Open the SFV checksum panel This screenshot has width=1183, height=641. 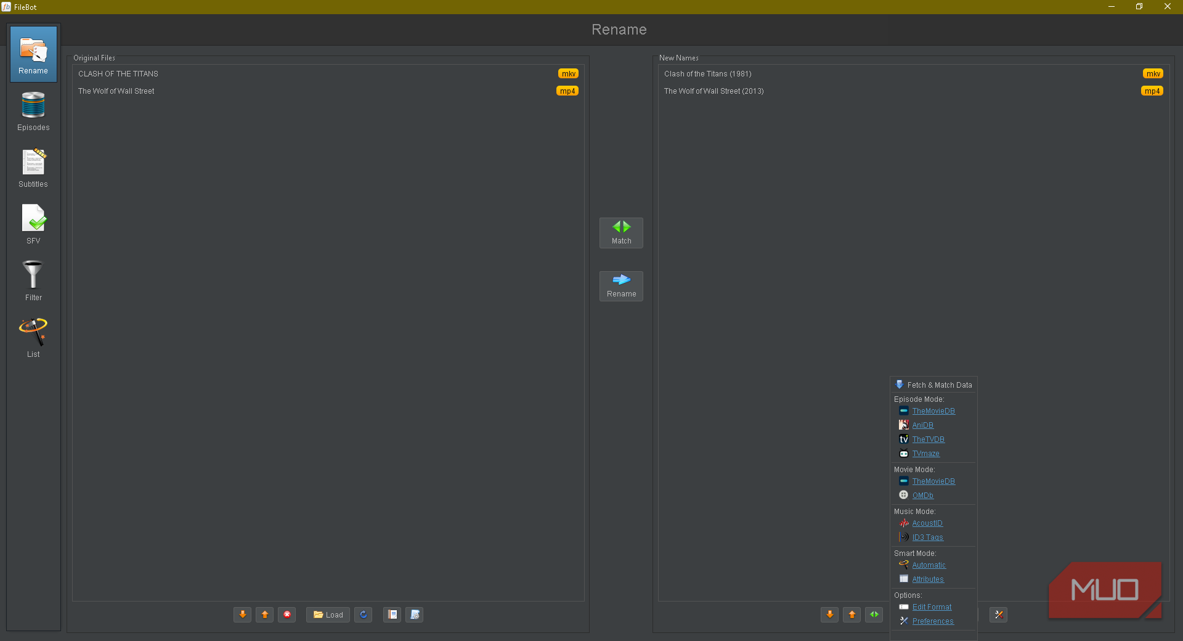pyautogui.click(x=33, y=224)
